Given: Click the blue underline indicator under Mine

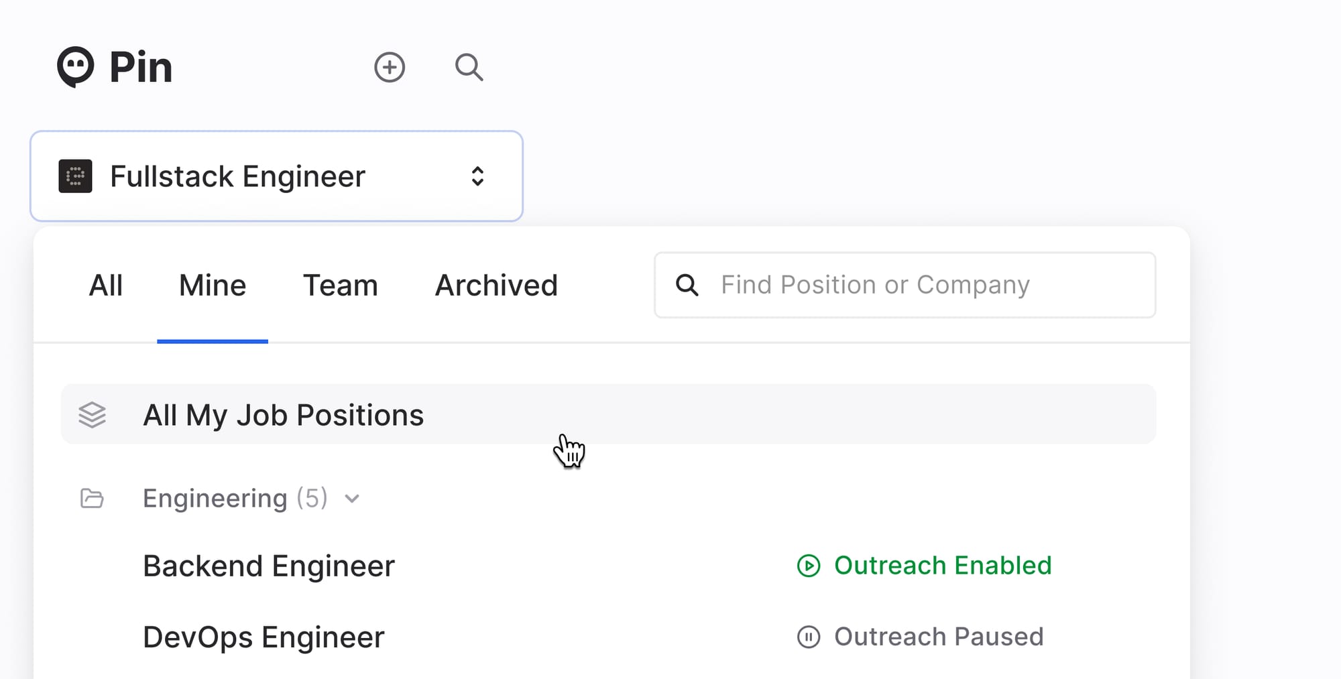Looking at the screenshot, I should coord(212,341).
